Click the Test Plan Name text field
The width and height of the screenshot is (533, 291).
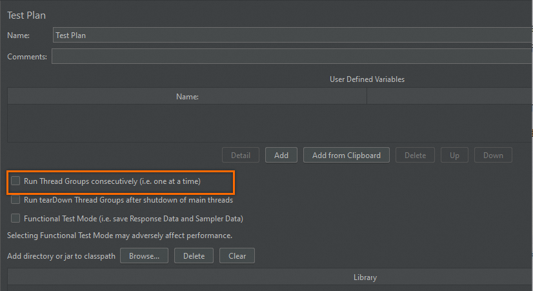290,35
